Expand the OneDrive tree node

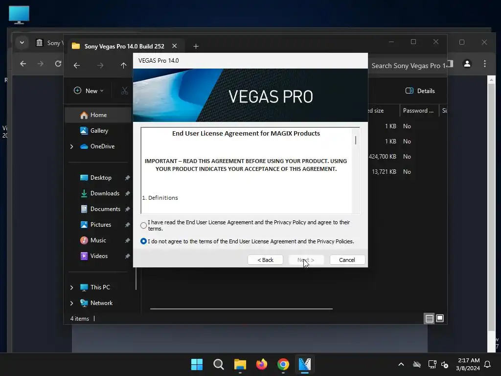click(71, 146)
